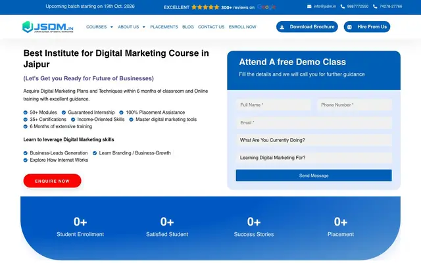Click the phone icon beside 74278-27766
The image size is (421, 263).
pos(375,7)
